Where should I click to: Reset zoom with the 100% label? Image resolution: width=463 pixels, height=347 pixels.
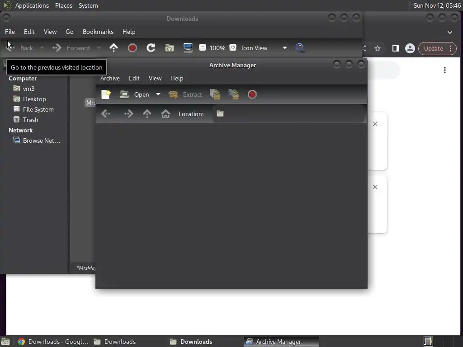[217, 48]
